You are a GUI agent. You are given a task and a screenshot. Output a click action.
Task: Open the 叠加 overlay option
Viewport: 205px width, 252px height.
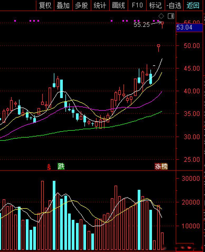coord(63,6)
